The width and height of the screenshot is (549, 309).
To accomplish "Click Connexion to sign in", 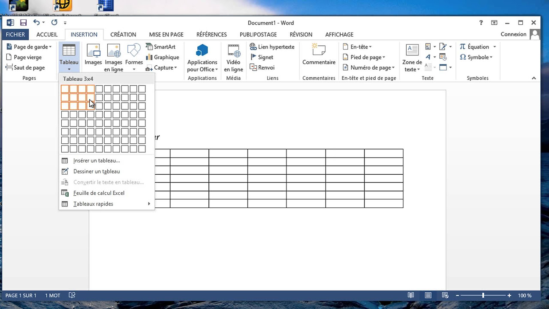I will (513, 34).
